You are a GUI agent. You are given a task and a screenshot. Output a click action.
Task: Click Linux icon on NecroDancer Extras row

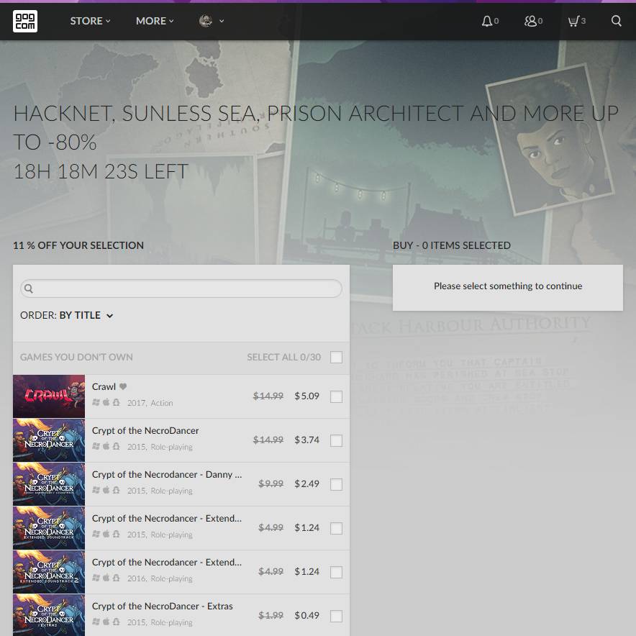click(116, 622)
